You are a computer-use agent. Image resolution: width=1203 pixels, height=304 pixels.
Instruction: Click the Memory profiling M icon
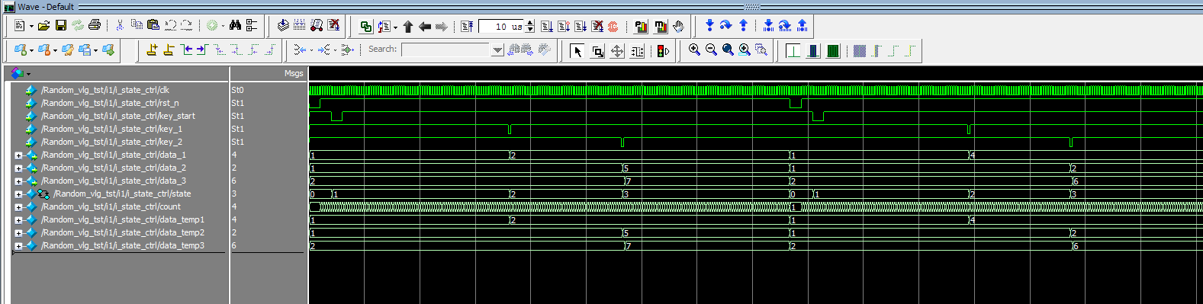click(x=661, y=27)
